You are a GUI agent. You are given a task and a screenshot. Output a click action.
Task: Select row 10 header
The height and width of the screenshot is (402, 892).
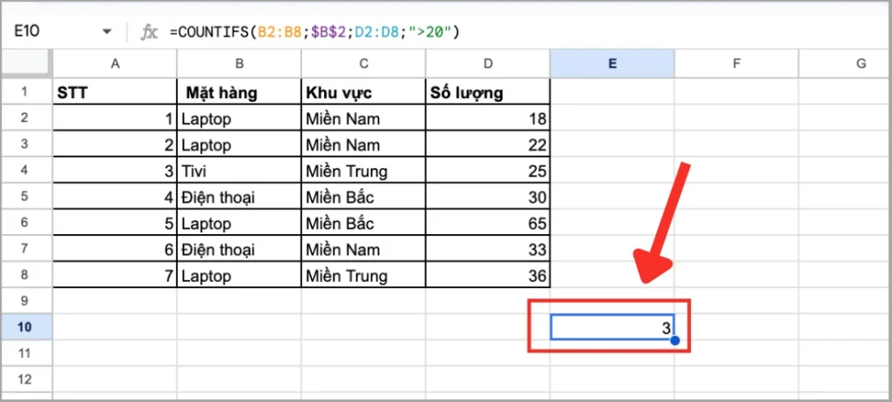coord(27,327)
